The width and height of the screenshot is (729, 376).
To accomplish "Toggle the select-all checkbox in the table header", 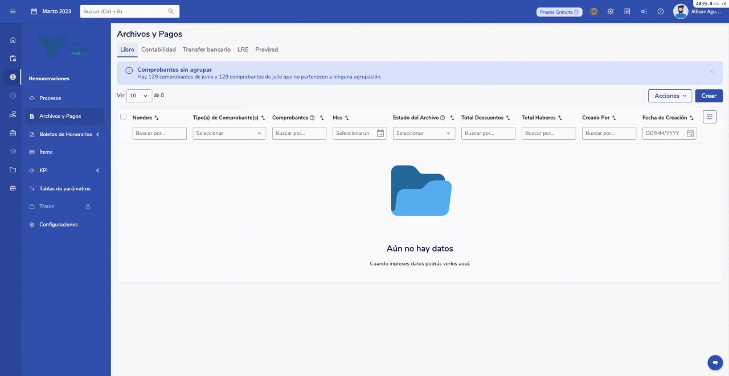I will point(123,115).
